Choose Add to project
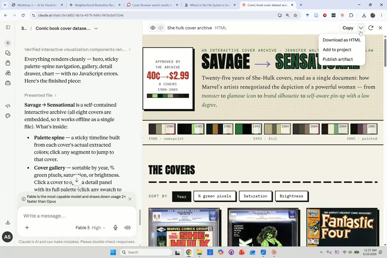387x258 pixels. (342, 50)
